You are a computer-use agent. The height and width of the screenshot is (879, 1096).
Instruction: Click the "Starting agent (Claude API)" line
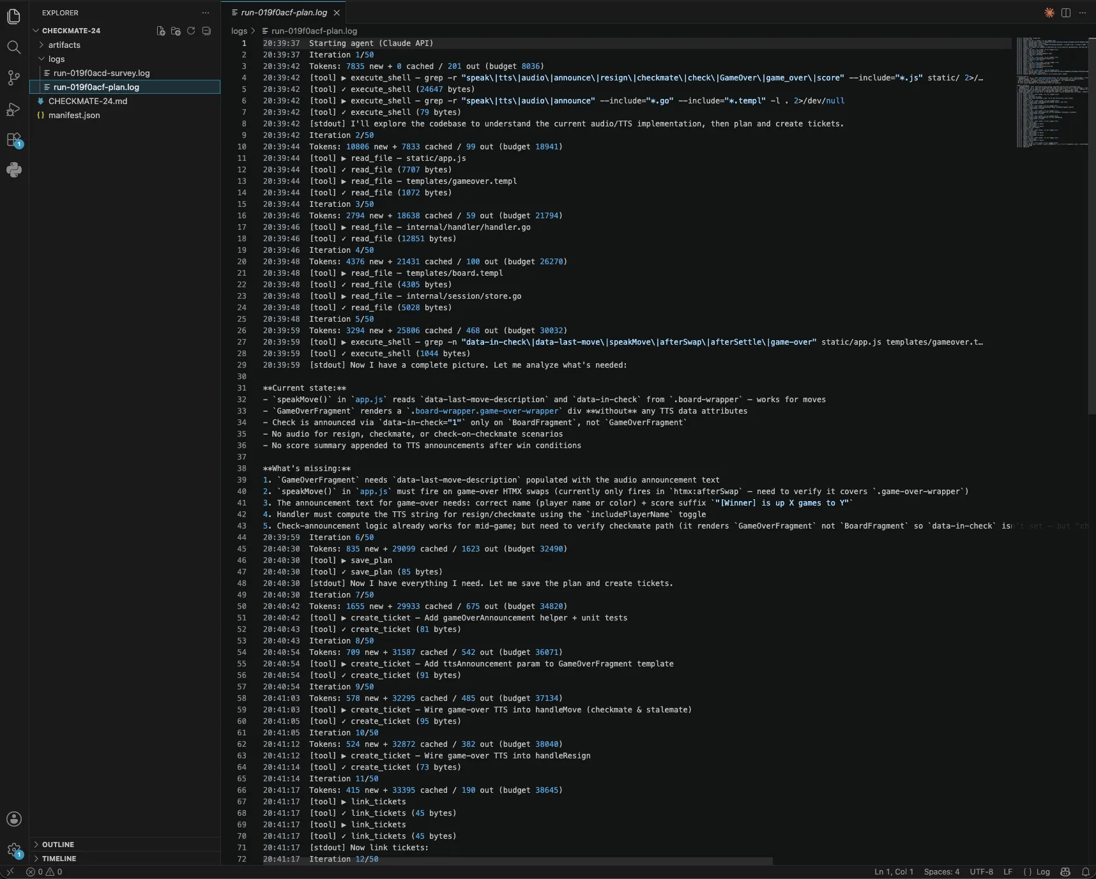click(x=370, y=43)
